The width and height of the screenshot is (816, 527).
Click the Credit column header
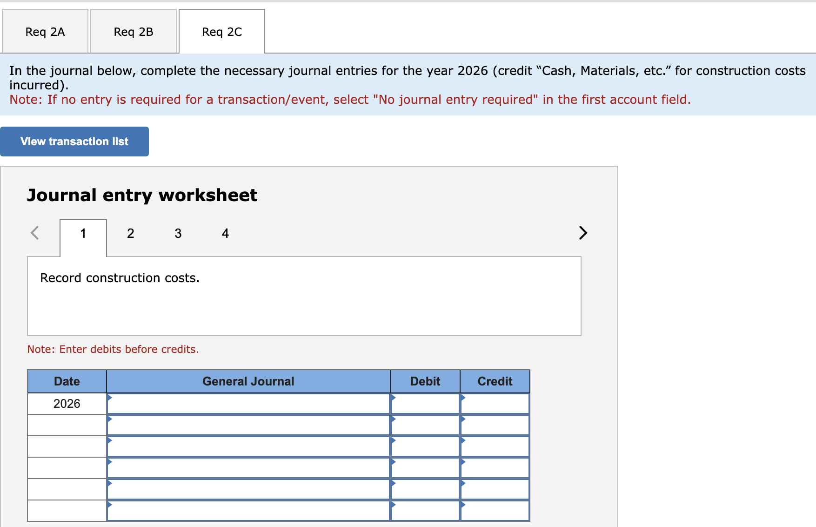(495, 381)
